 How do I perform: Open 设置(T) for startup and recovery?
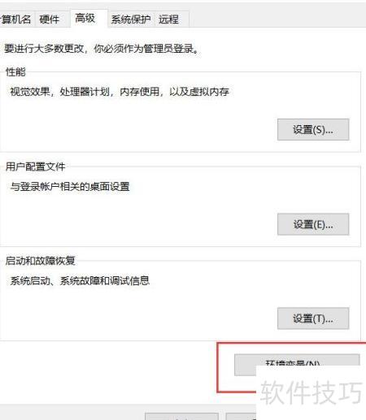313,318
